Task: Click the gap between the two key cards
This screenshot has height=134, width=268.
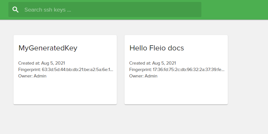Action: (121, 69)
